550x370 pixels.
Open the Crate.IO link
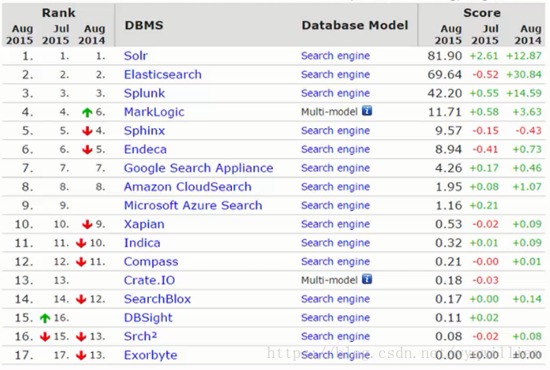coord(150,280)
